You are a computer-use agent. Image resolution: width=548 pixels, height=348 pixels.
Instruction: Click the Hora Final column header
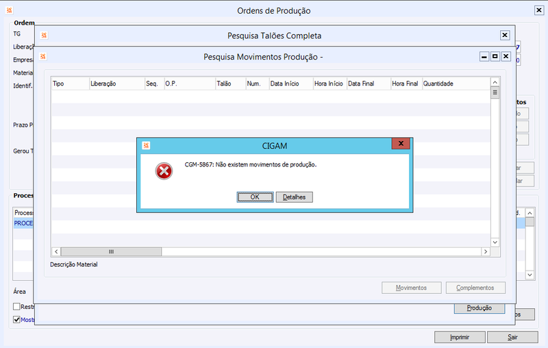(x=406, y=84)
